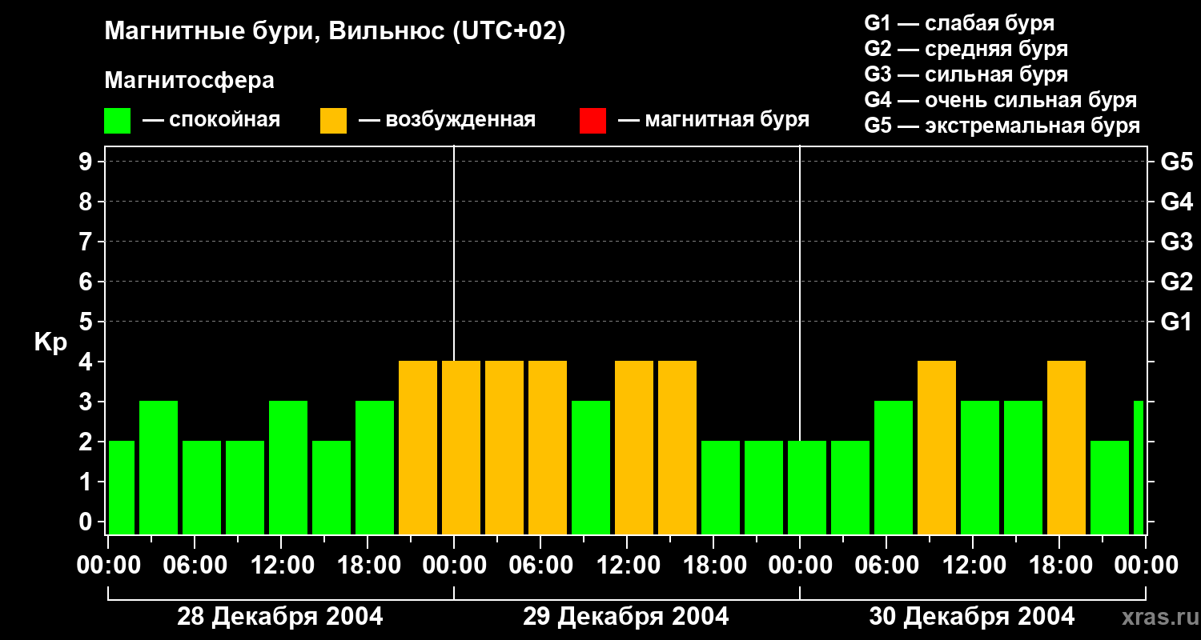Viewport: 1201px width, 640px height.
Task: Click the orange bar above 18:00 on 30 December
Action: [1066, 448]
